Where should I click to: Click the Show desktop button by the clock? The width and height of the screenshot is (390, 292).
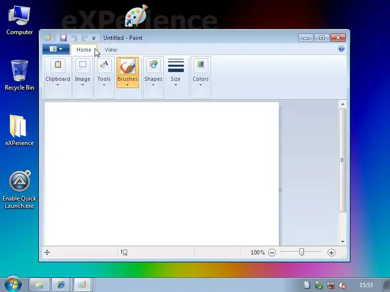click(x=387, y=285)
